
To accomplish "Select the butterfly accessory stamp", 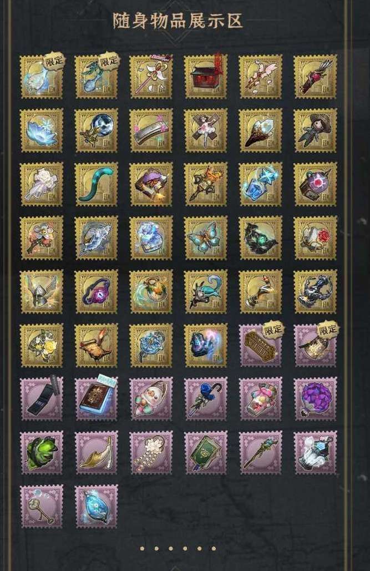I will click(x=206, y=238).
